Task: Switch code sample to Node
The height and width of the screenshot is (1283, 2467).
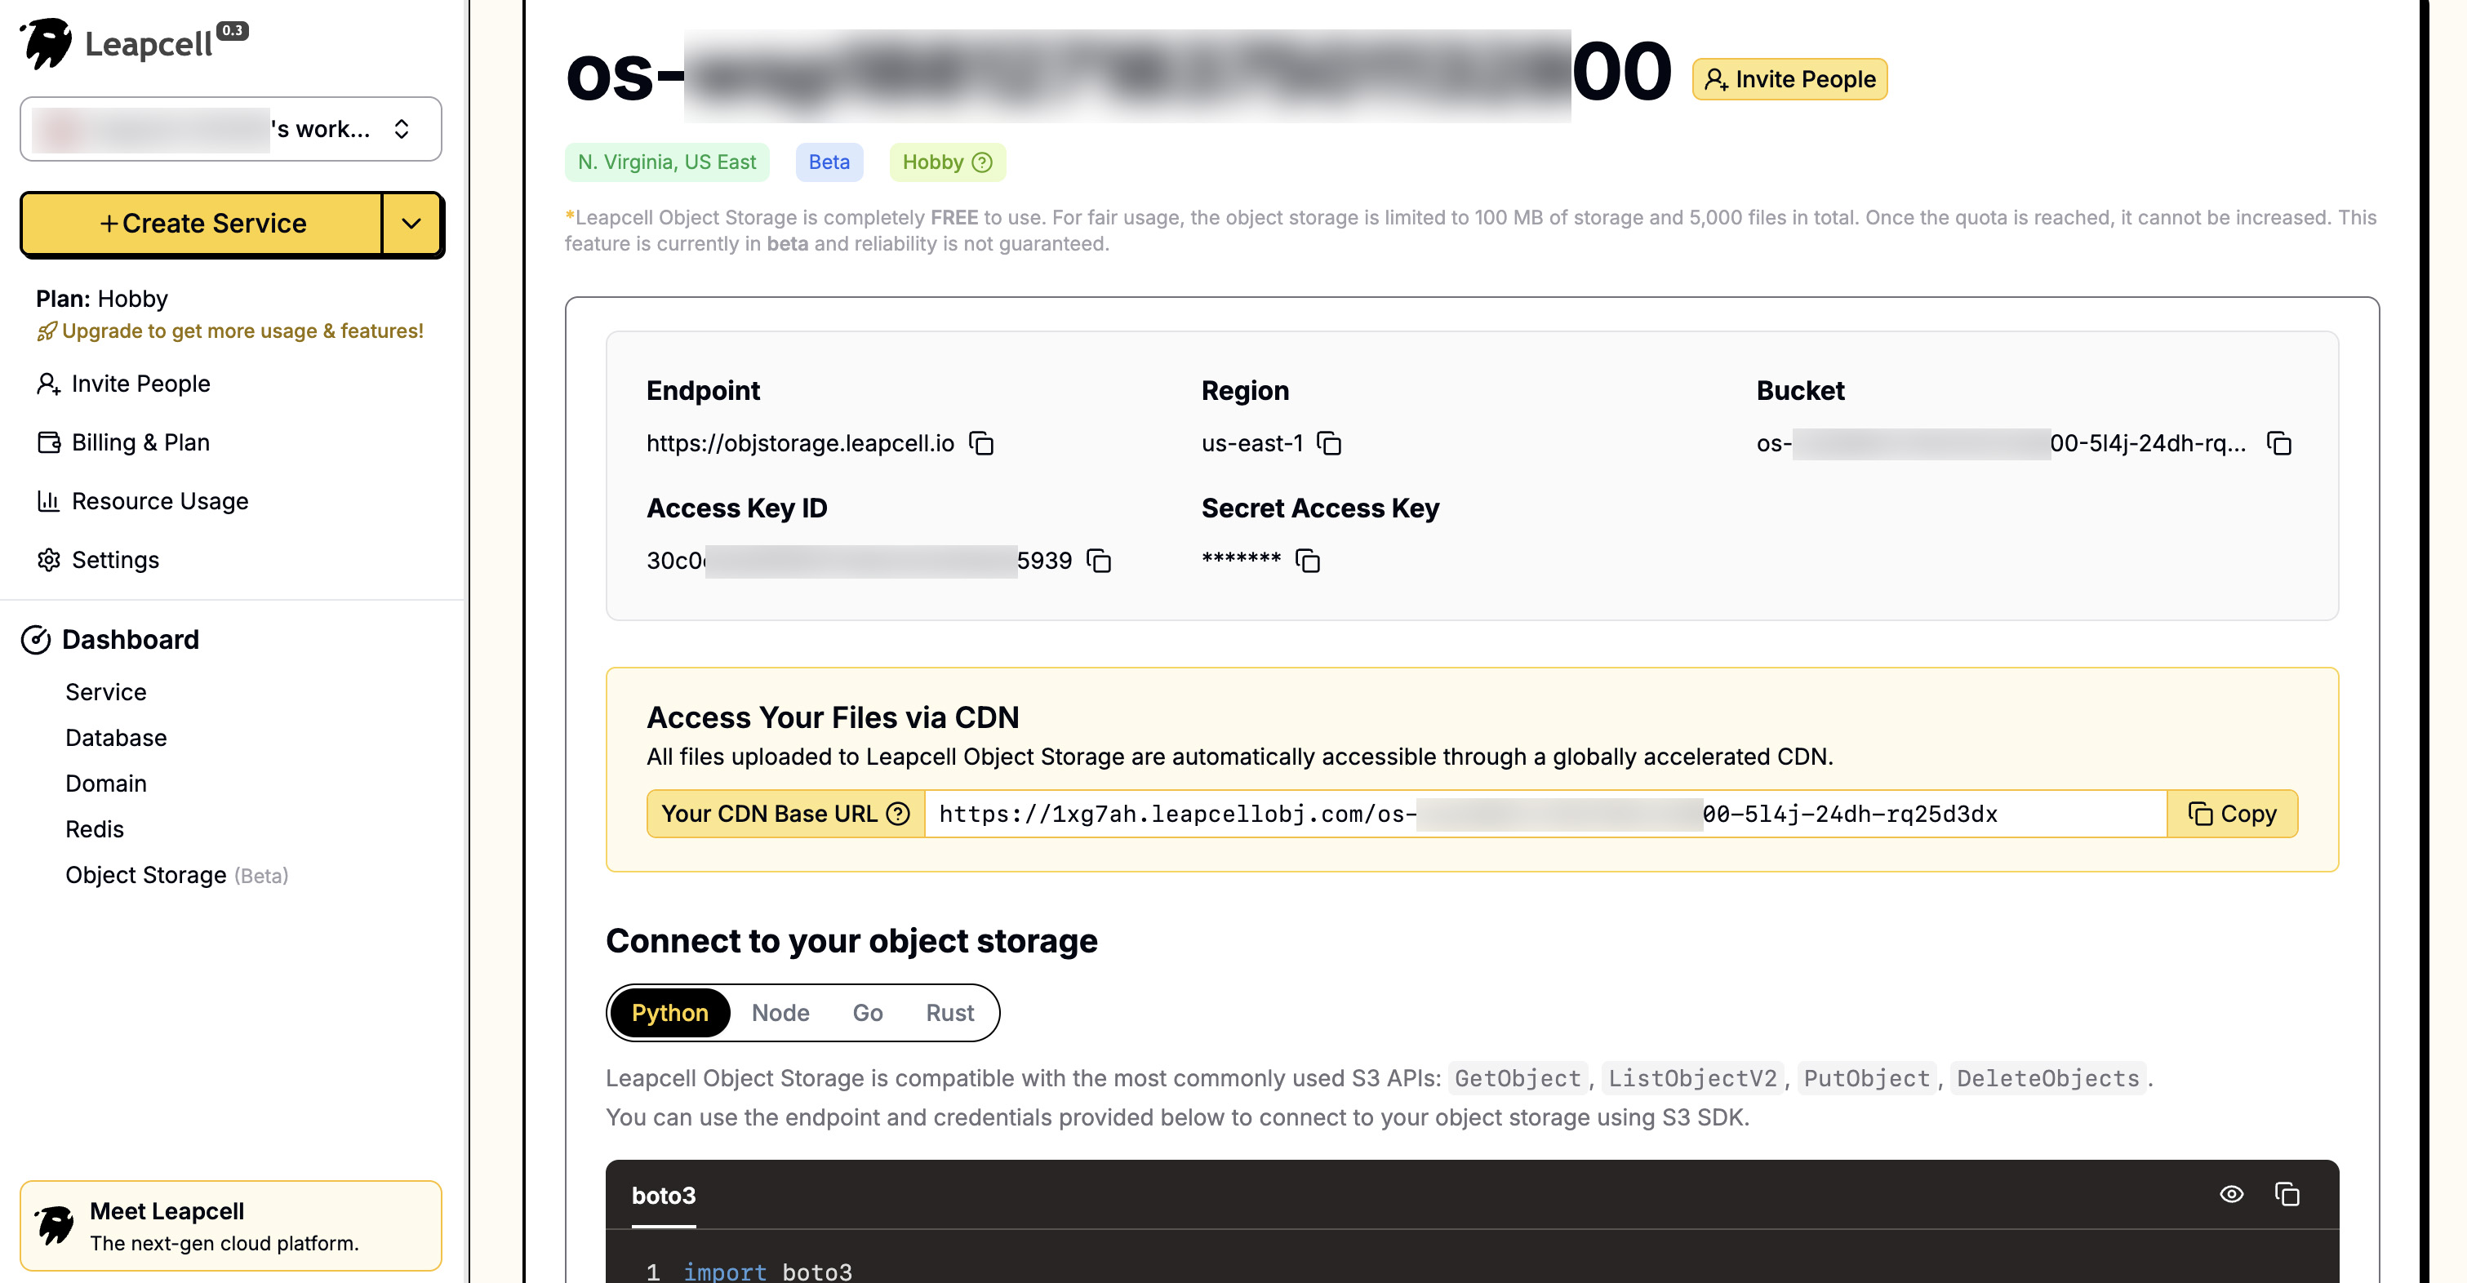Action: [780, 1013]
